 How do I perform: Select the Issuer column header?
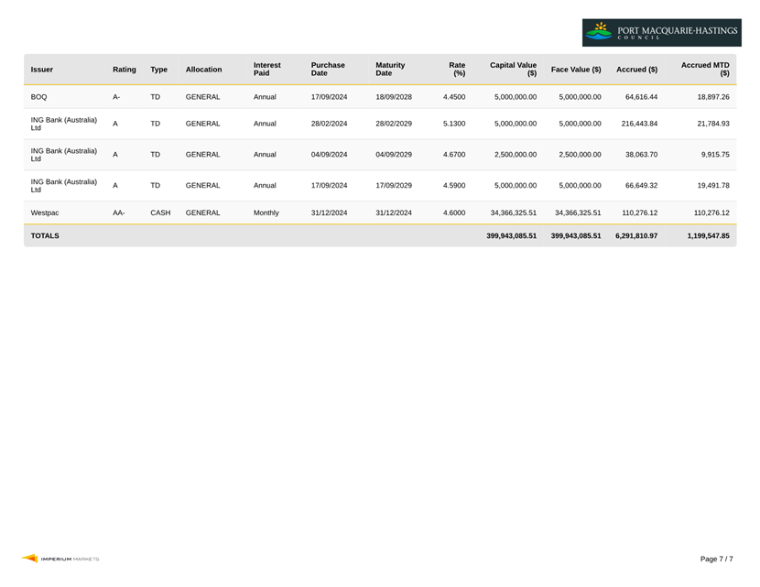(x=42, y=70)
